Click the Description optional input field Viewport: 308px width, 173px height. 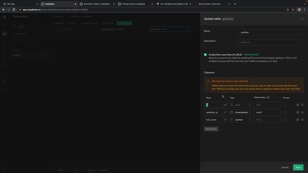[271, 42]
